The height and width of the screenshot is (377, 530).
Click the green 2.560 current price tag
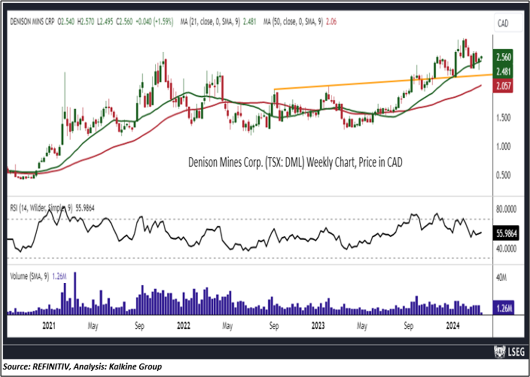click(503, 57)
